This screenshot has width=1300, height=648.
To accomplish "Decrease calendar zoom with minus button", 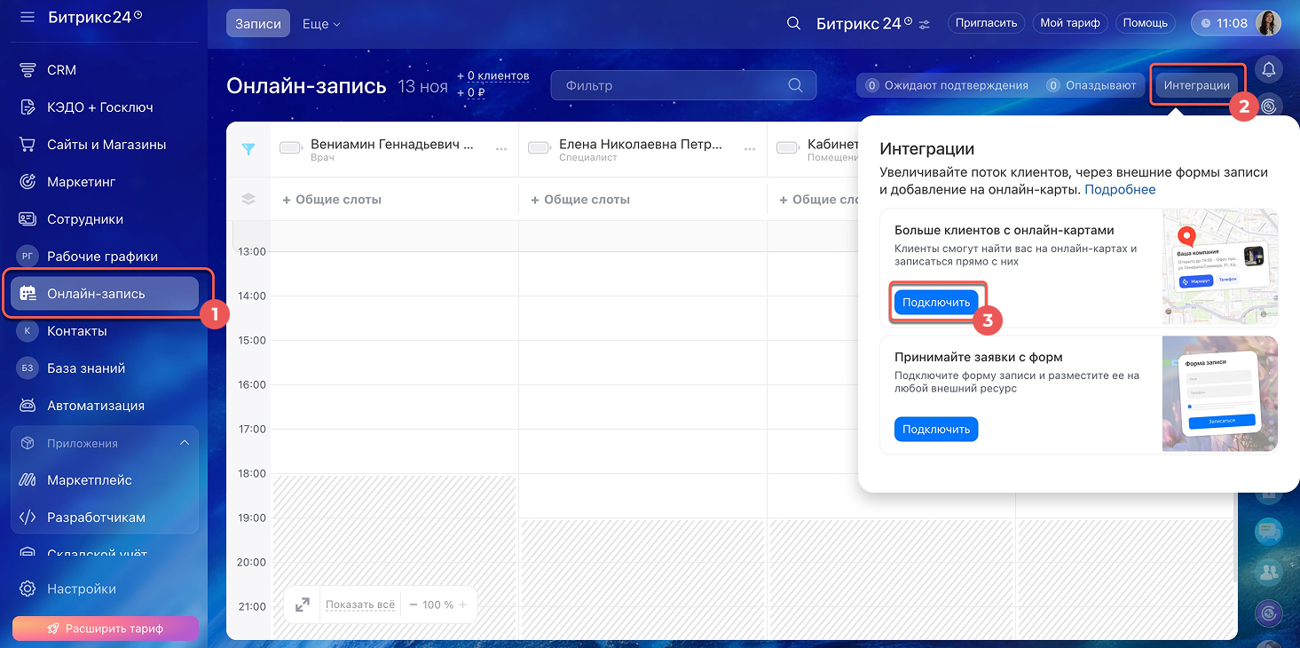I will coord(413,605).
